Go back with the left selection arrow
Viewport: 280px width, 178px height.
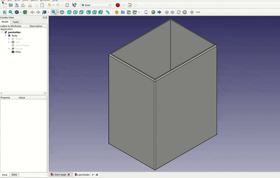point(32,12)
